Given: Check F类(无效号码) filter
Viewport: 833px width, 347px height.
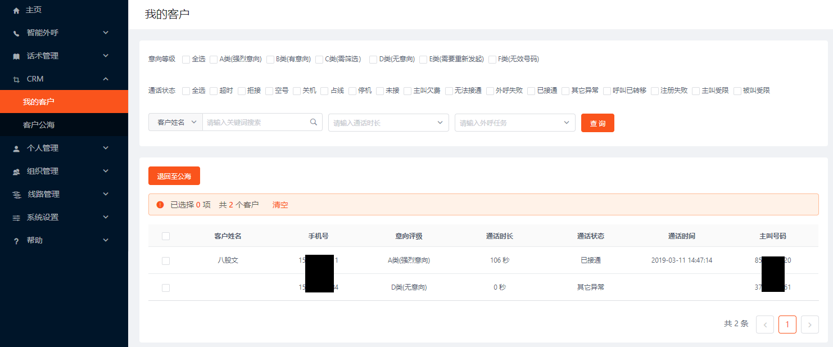Looking at the screenshot, I should [492, 59].
